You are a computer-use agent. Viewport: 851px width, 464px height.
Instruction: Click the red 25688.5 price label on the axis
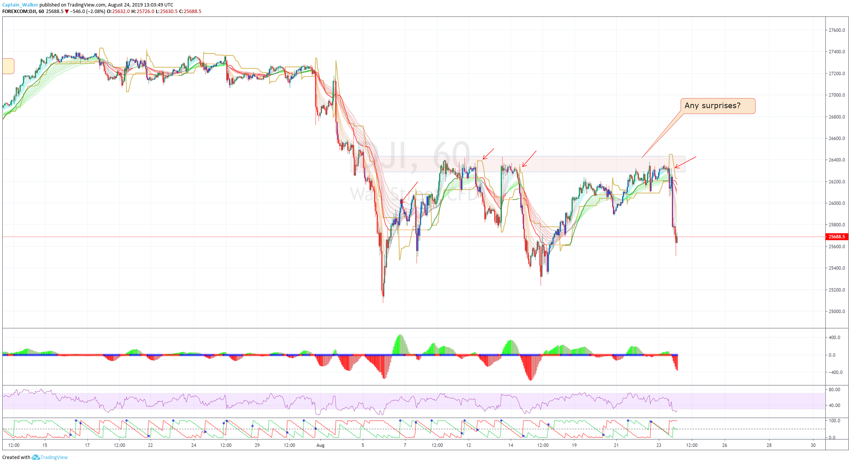836,237
